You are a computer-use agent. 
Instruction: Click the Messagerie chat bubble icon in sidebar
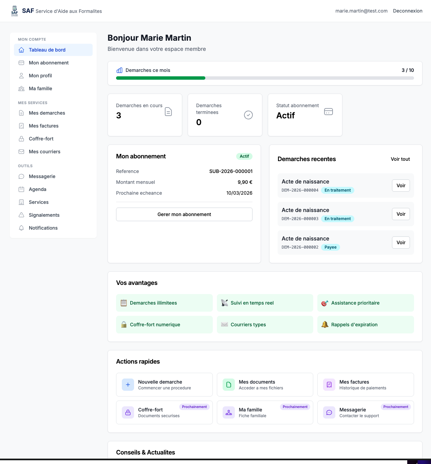(21, 176)
